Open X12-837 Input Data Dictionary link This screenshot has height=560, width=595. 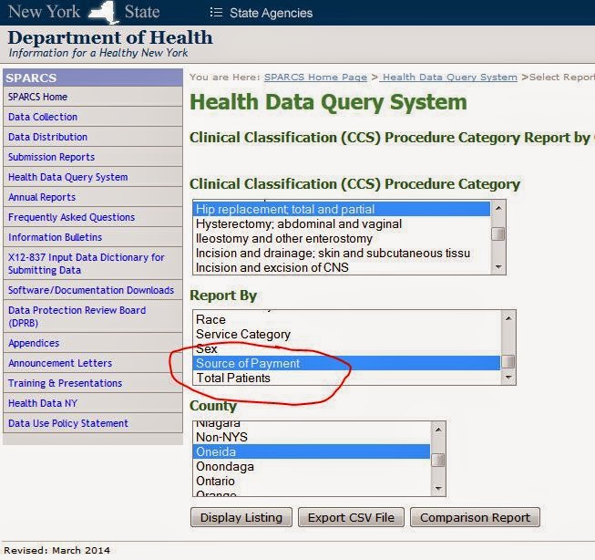87,264
